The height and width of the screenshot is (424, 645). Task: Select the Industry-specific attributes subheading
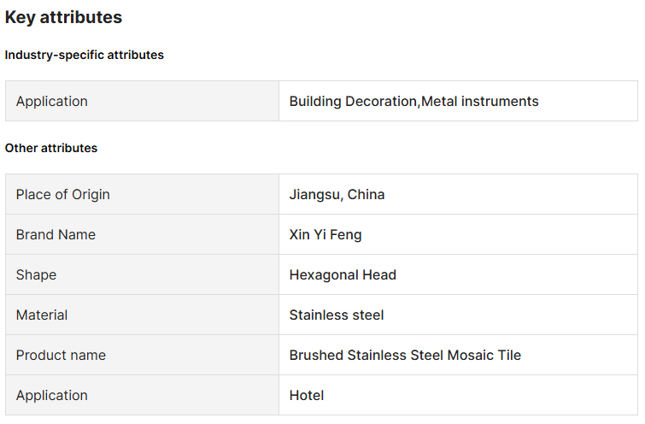point(84,55)
